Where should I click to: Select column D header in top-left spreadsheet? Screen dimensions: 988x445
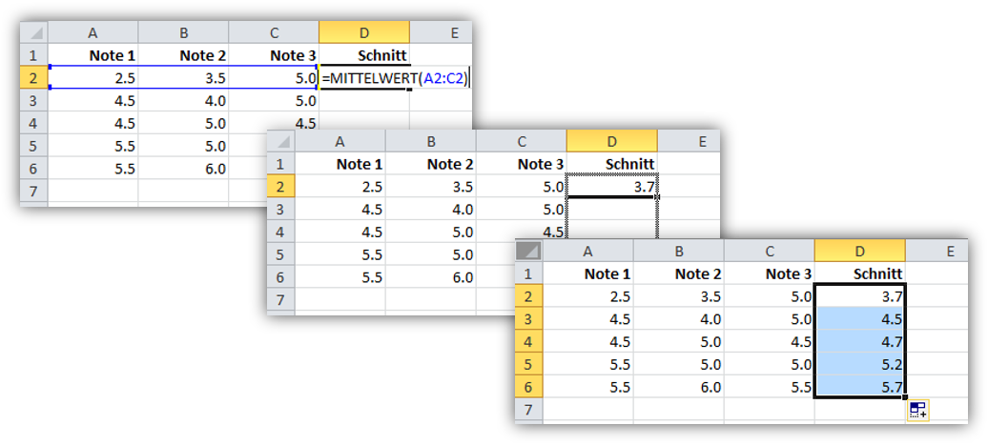click(x=364, y=32)
